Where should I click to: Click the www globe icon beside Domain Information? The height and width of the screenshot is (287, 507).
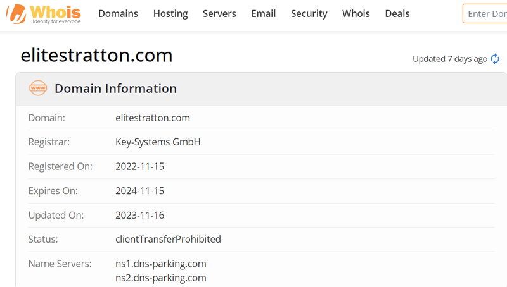point(38,88)
